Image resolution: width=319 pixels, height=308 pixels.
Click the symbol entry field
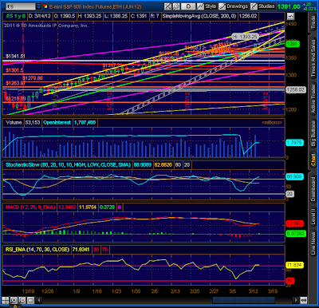(x=21, y=6)
